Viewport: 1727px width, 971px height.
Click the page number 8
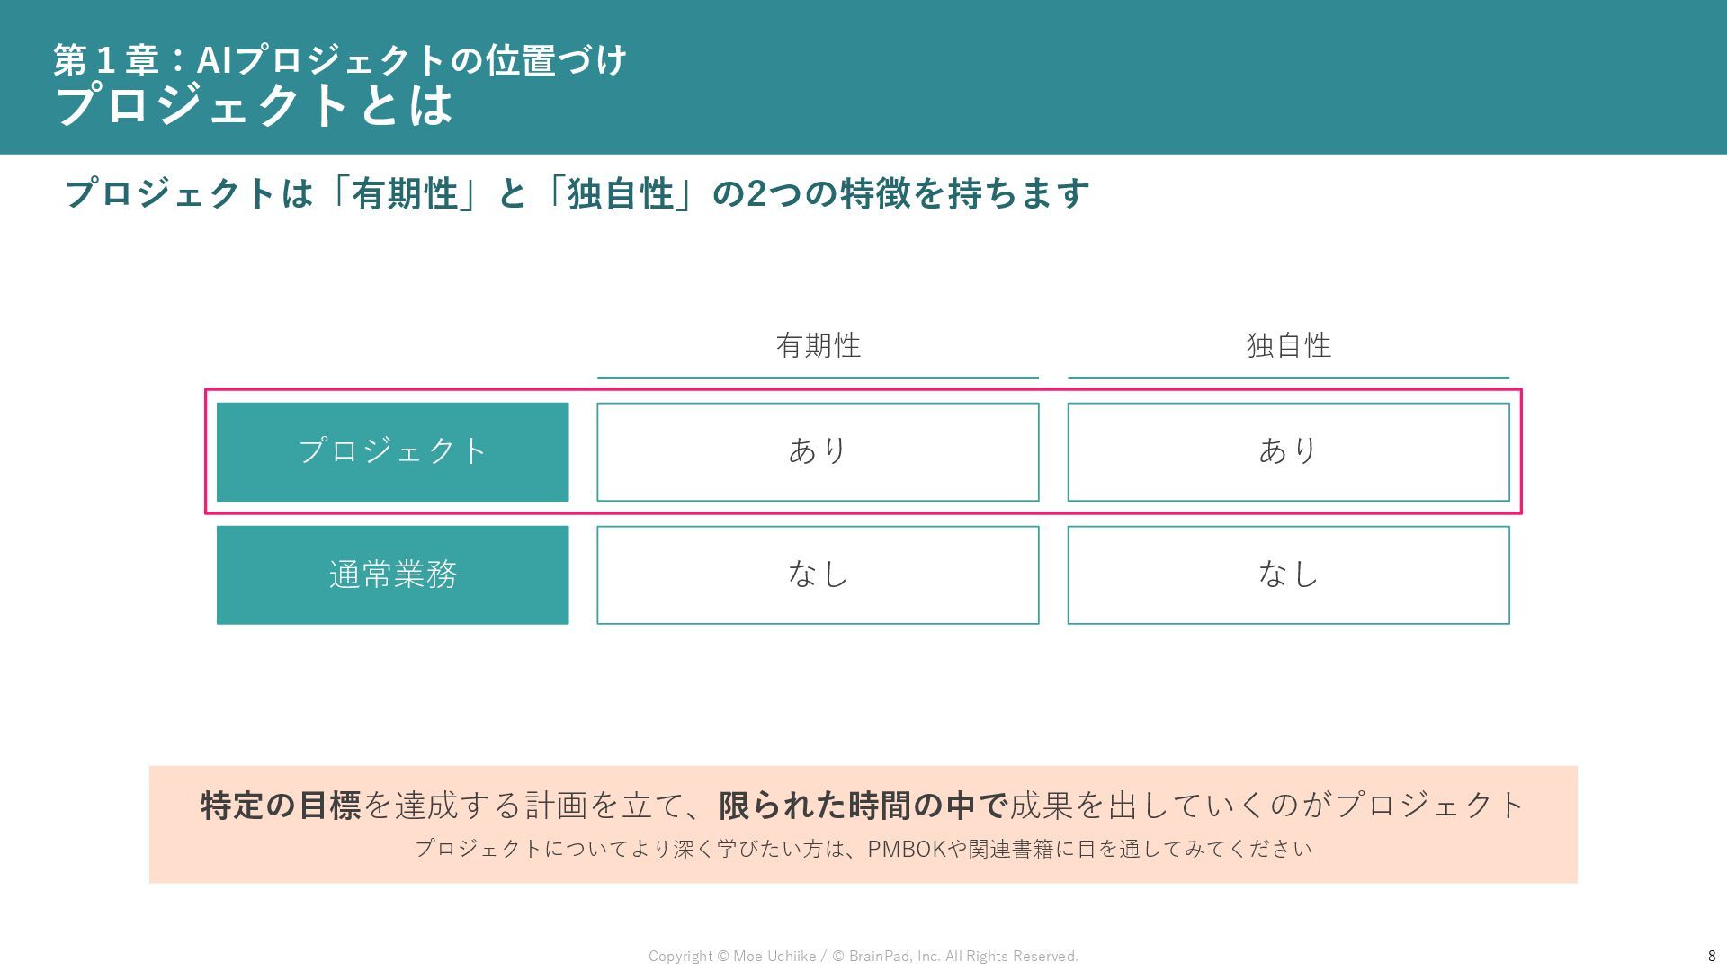[1711, 956]
